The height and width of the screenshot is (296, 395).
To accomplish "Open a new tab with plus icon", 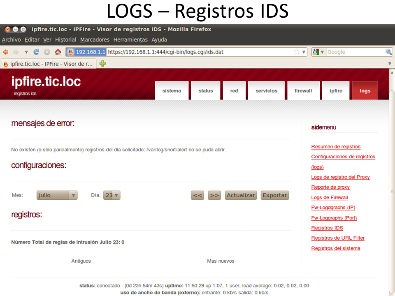I will tap(102, 64).
